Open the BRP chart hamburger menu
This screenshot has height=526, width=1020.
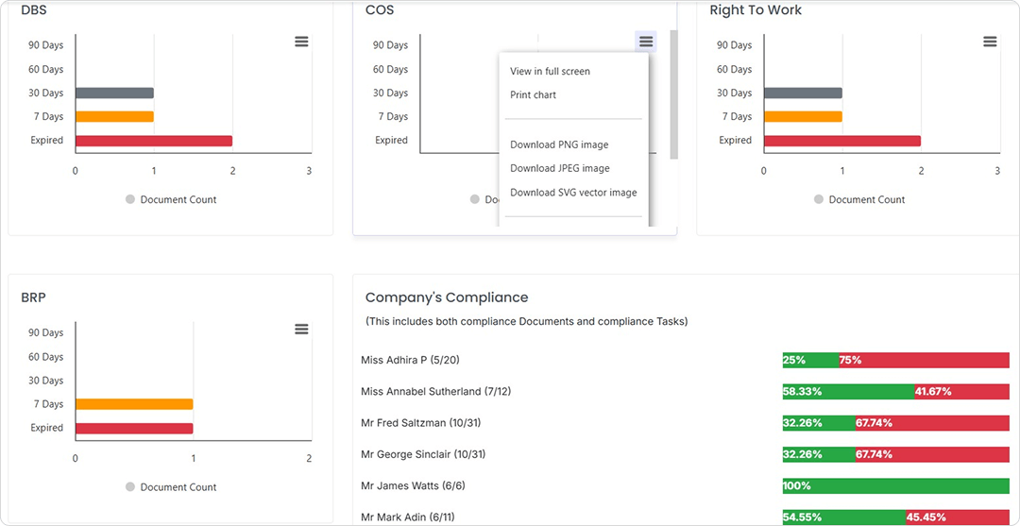point(301,329)
